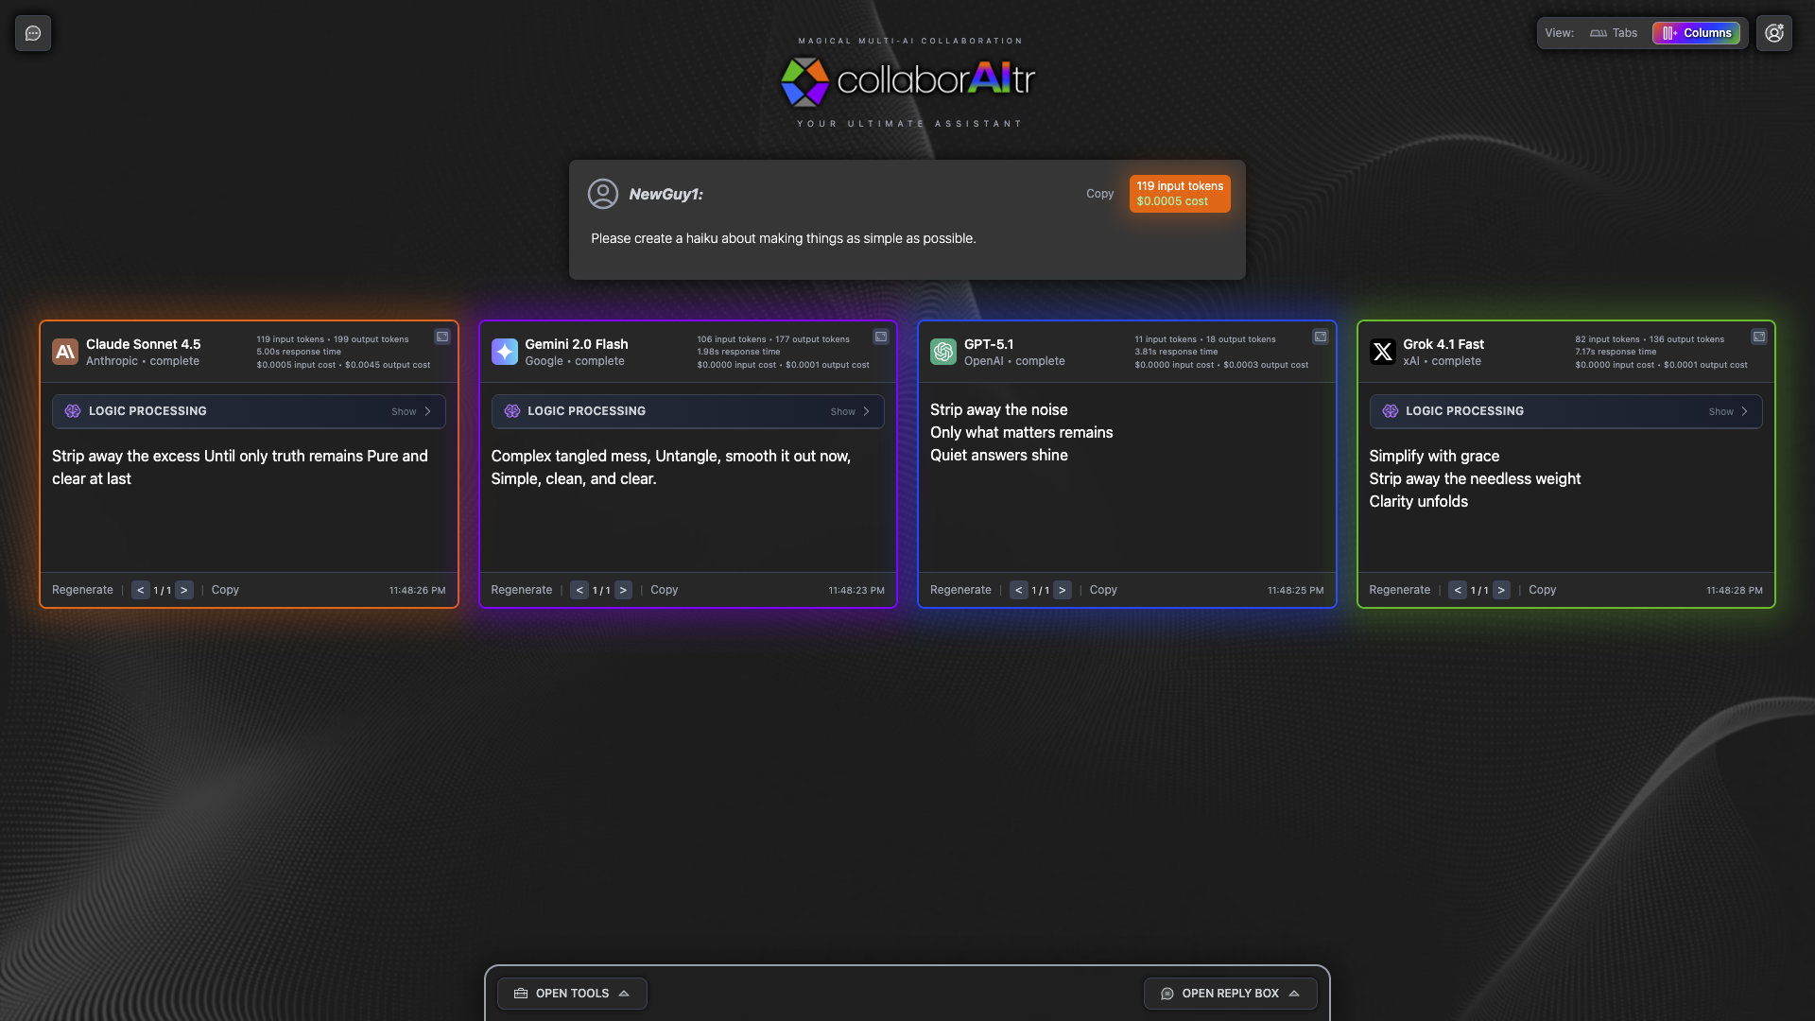Click Grok card's pop-out view icon
Viewport: 1815px width, 1021px height.
coord(1759,336)
